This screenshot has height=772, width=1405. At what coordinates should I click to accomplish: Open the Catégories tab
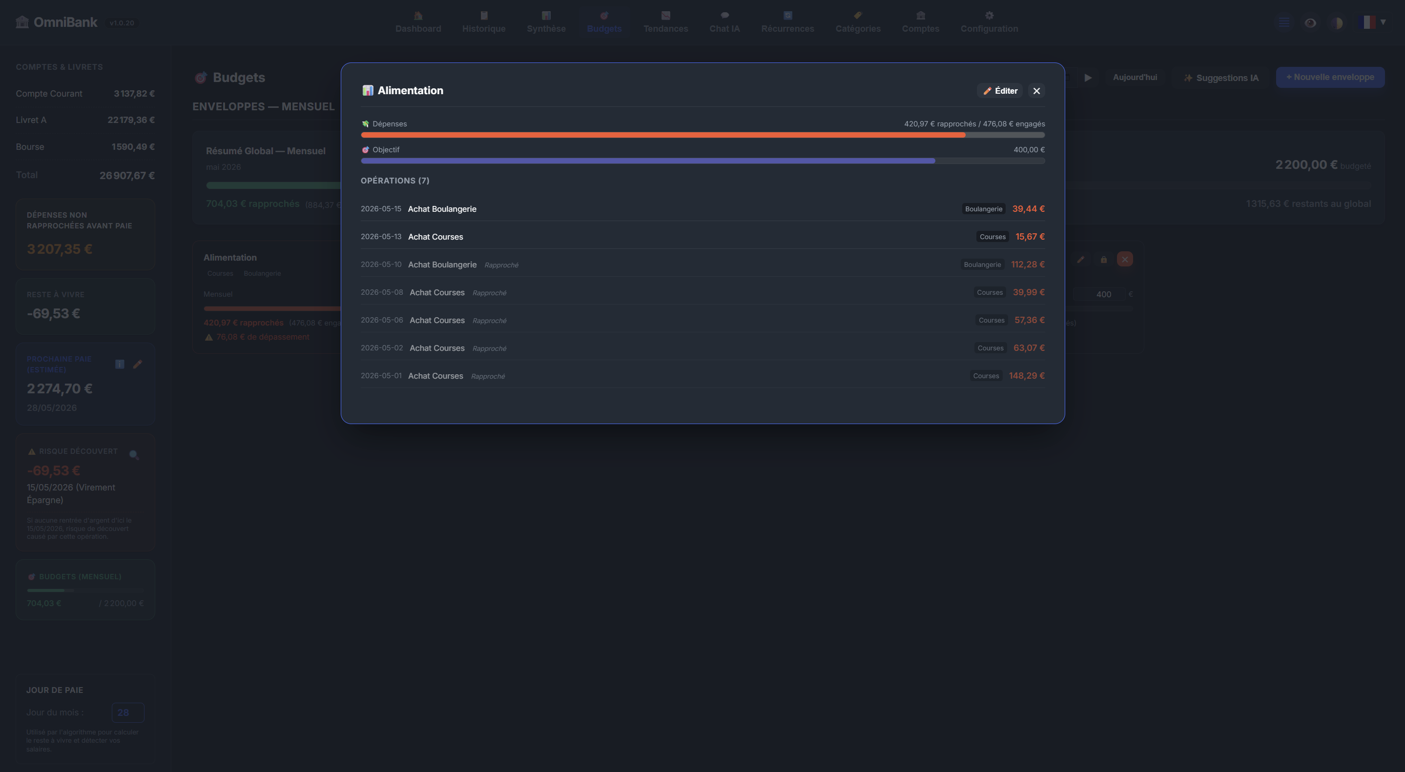pyautogui.click(x=858, y=22)
